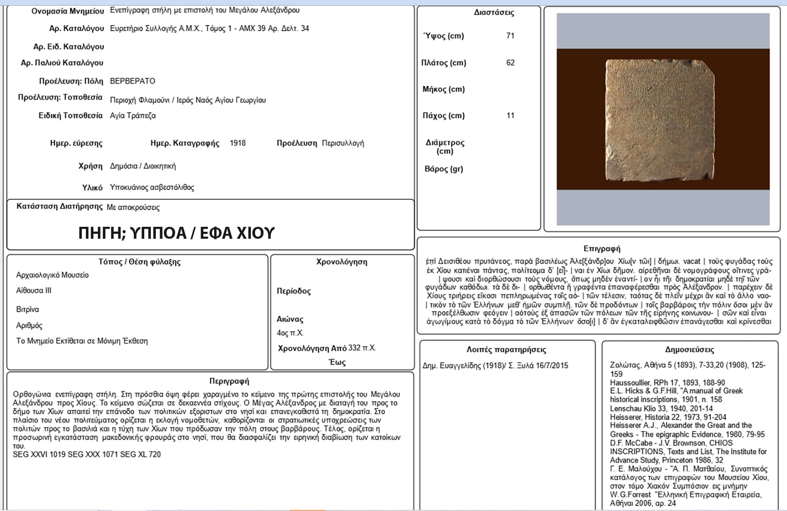
Task: Focus the Προέλευση Πόλη field showing ΒΕΡΒΕΡΑΤΟ
Action: click(x=133, y=81)
